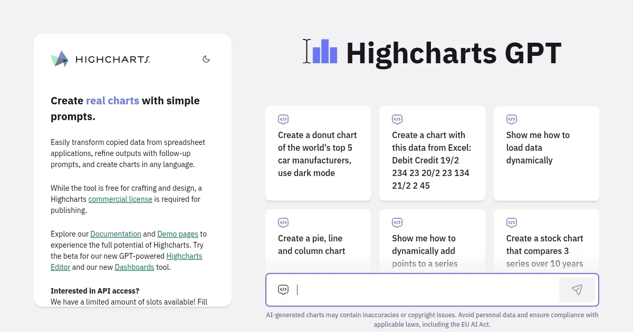This screenshot has height=332, width=633.
Task: Select the 'Show me how to load data dynamically' card
Action: tap(546, 153)
